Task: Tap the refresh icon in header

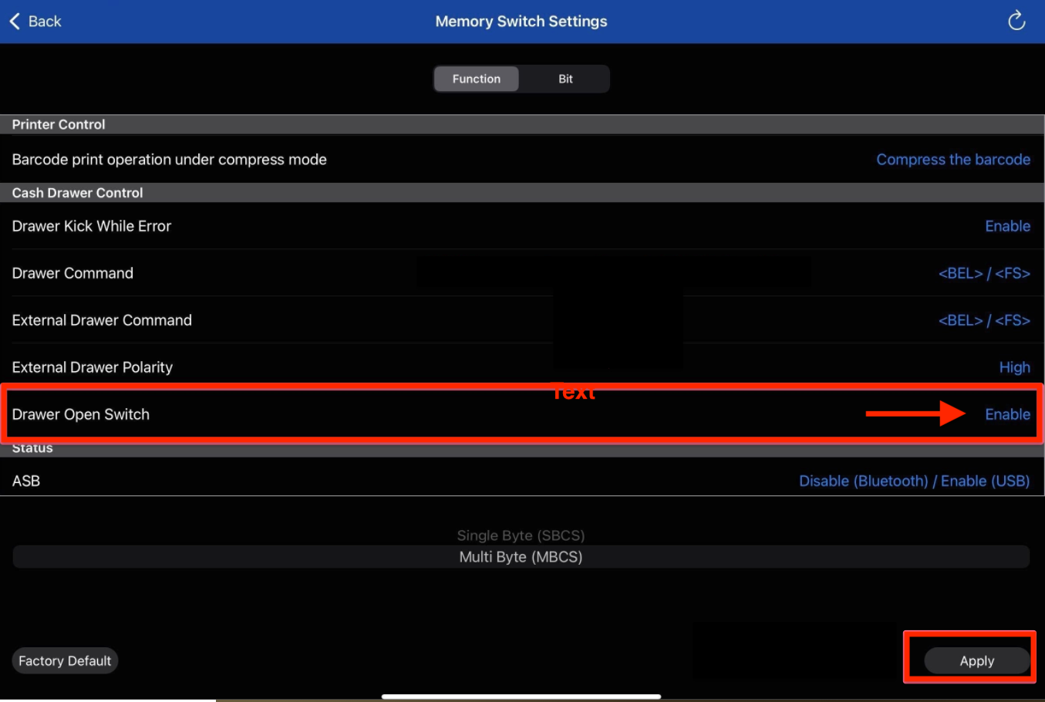Action: pyautogui.click(x=1016, y=21)
